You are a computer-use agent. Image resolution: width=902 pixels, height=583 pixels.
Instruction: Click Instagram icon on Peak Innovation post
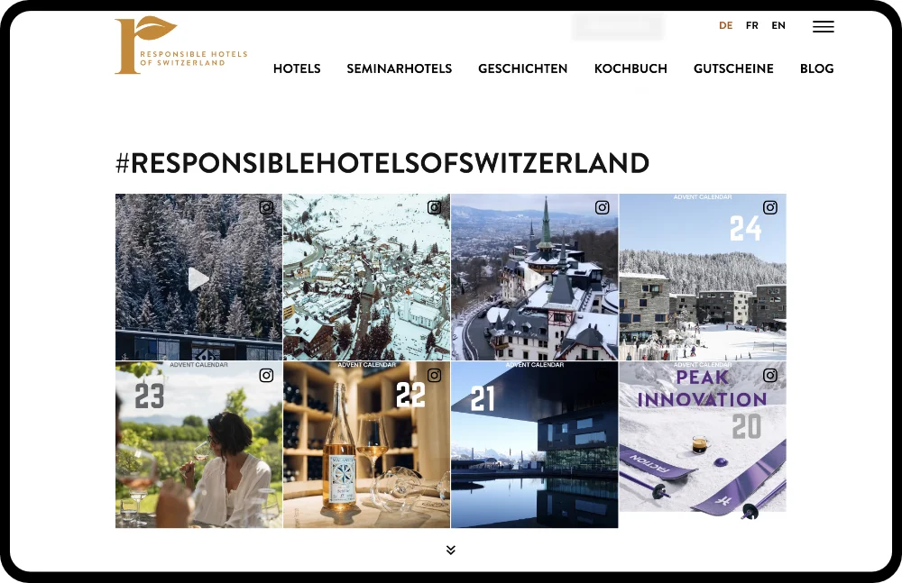770,376
